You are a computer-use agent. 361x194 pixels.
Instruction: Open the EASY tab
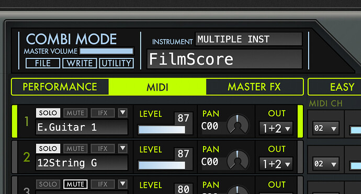[x=335, y=87]
